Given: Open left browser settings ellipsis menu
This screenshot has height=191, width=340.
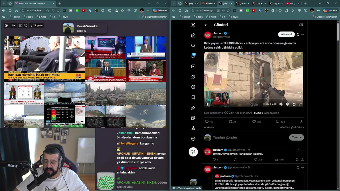Looking at the screenshot, I should pyautogui.click(x=148, y=10).
